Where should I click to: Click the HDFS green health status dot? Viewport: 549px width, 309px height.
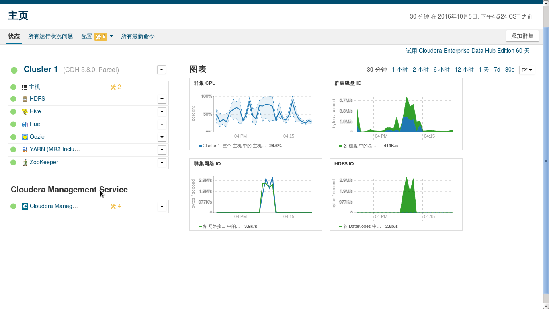point(13,99)
